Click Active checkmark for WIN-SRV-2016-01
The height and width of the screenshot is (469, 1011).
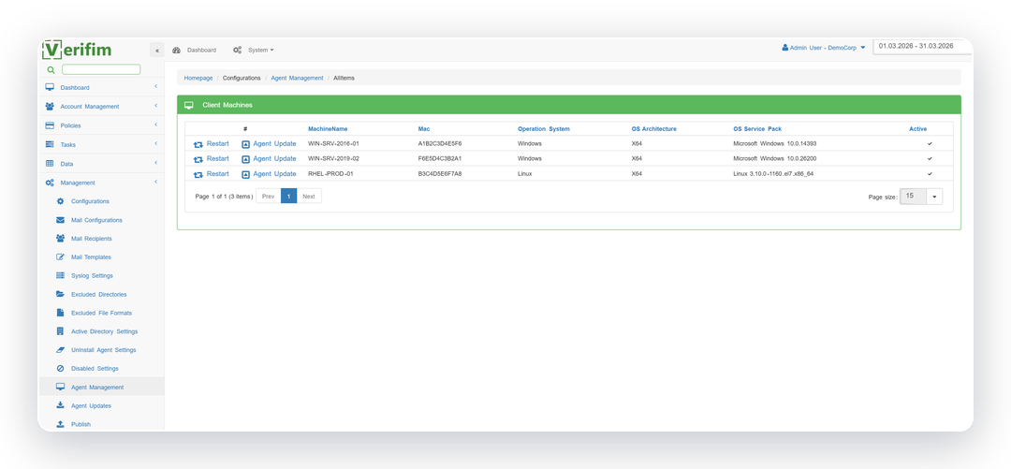tap(930, 144)
